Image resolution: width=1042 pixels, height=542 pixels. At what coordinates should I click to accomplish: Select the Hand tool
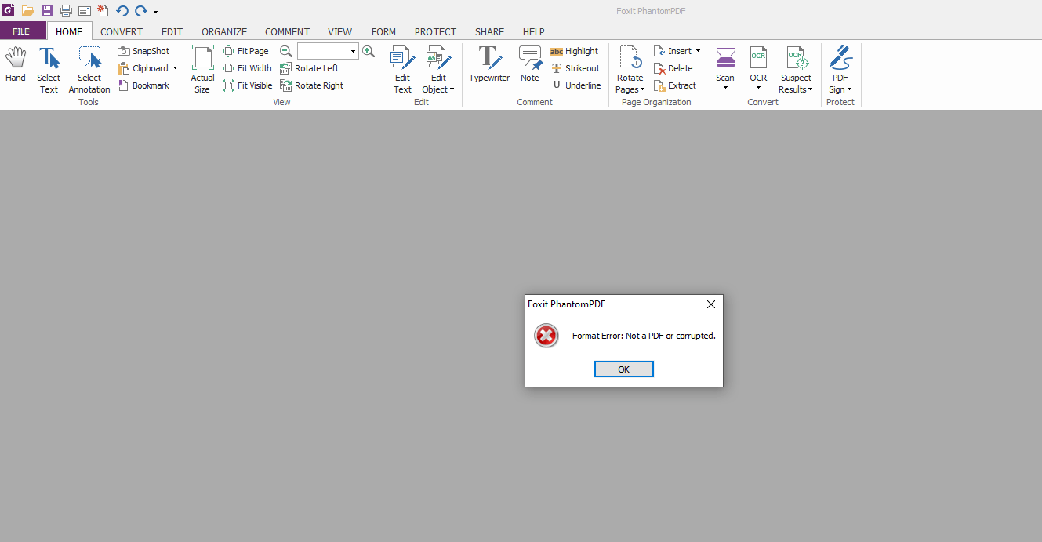pos(16,67)
